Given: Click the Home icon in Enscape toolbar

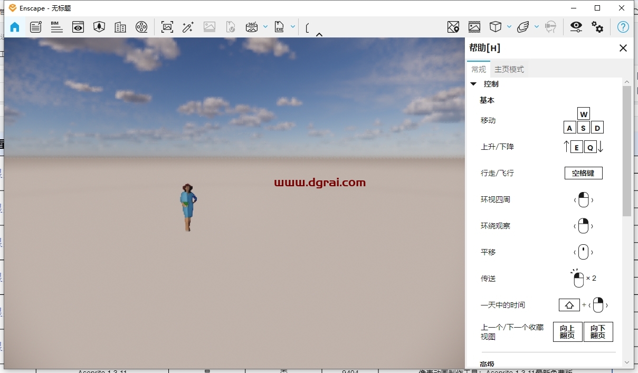Looking at the screenshot, I should tap(15, 27).
